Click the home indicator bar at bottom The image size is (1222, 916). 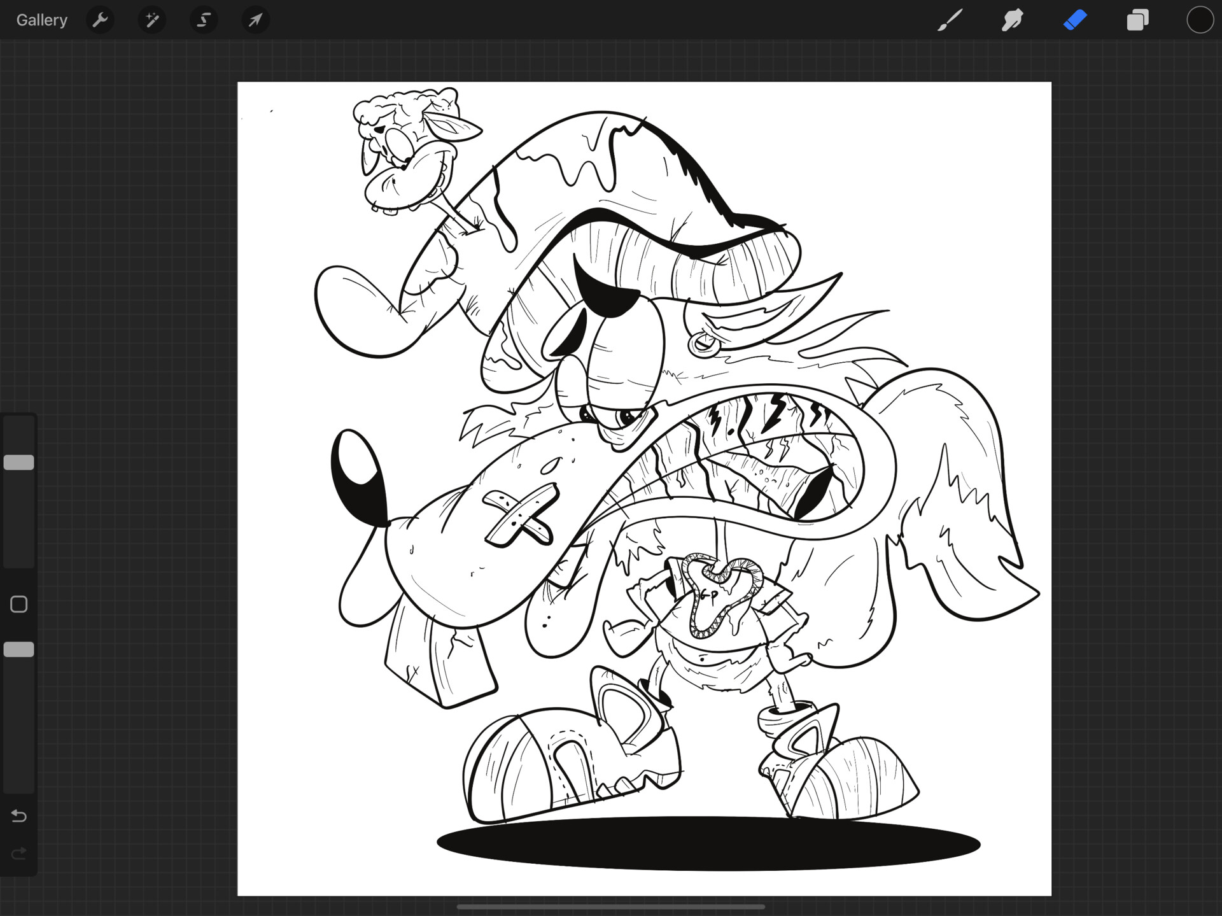[610, 907]
